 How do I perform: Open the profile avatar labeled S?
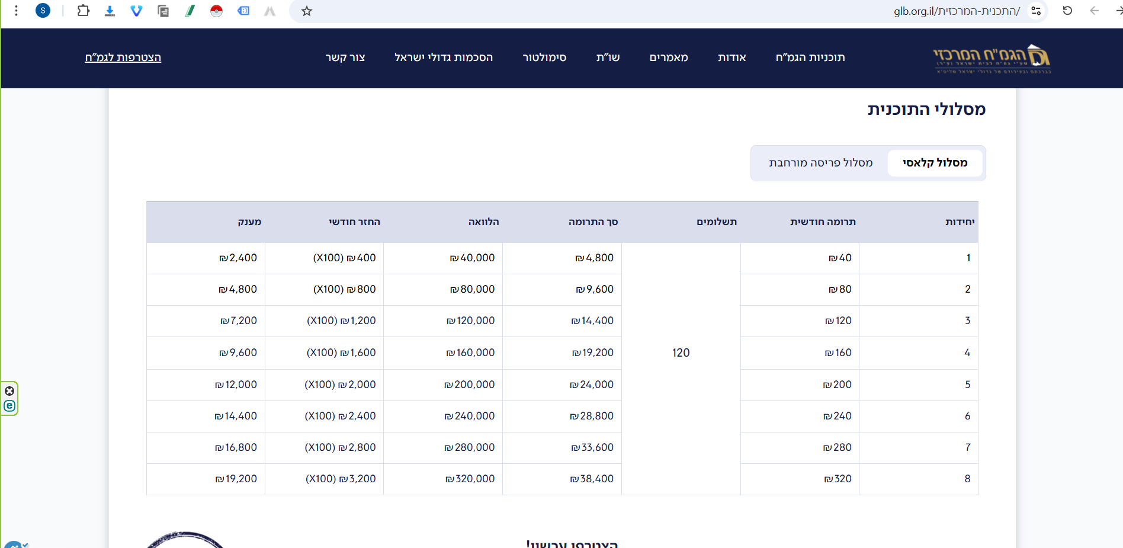pyautogui.click(x=43, y=11)
